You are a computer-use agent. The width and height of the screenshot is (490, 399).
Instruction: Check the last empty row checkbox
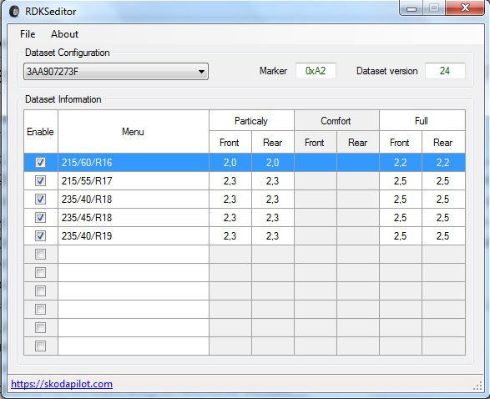click(x=40, y=346)
